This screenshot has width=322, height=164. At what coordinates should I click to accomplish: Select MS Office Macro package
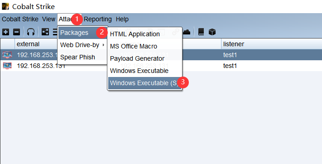[x=145, y=46]
